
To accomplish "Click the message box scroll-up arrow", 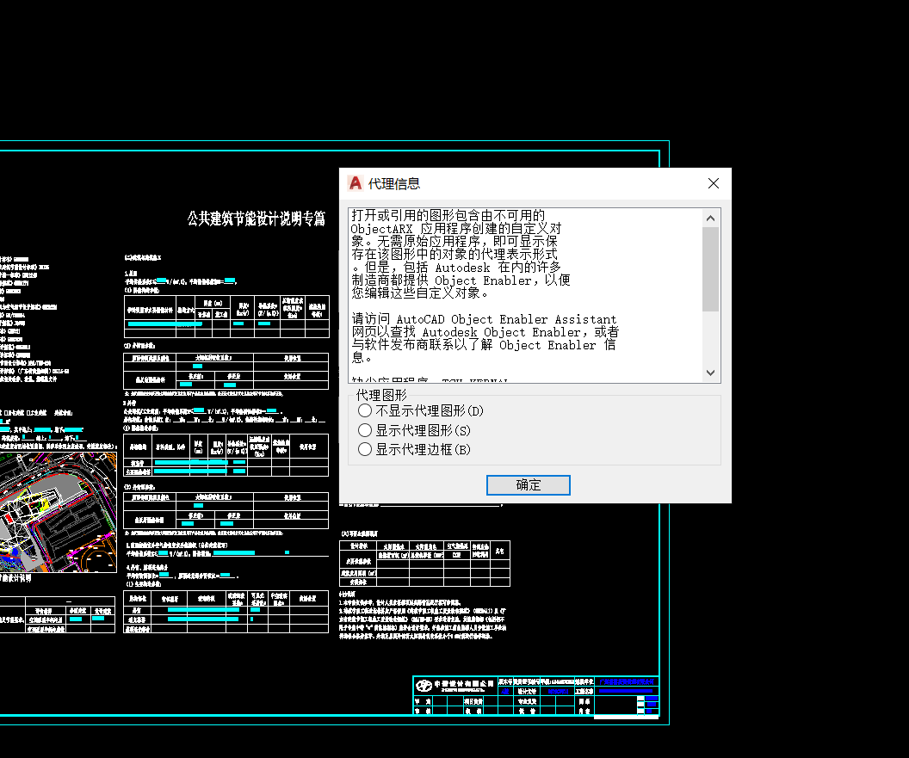I will [710, 219].
